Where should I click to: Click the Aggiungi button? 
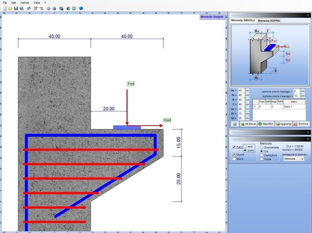coord(283,124)
